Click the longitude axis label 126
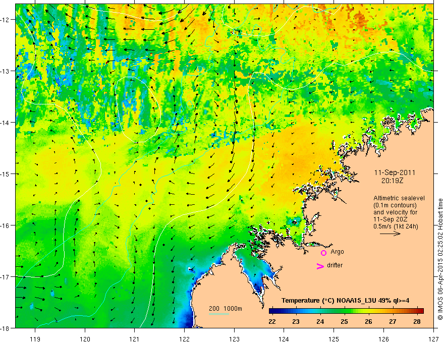The width and height of the screenshot is (444, 343). coord(383,339)
